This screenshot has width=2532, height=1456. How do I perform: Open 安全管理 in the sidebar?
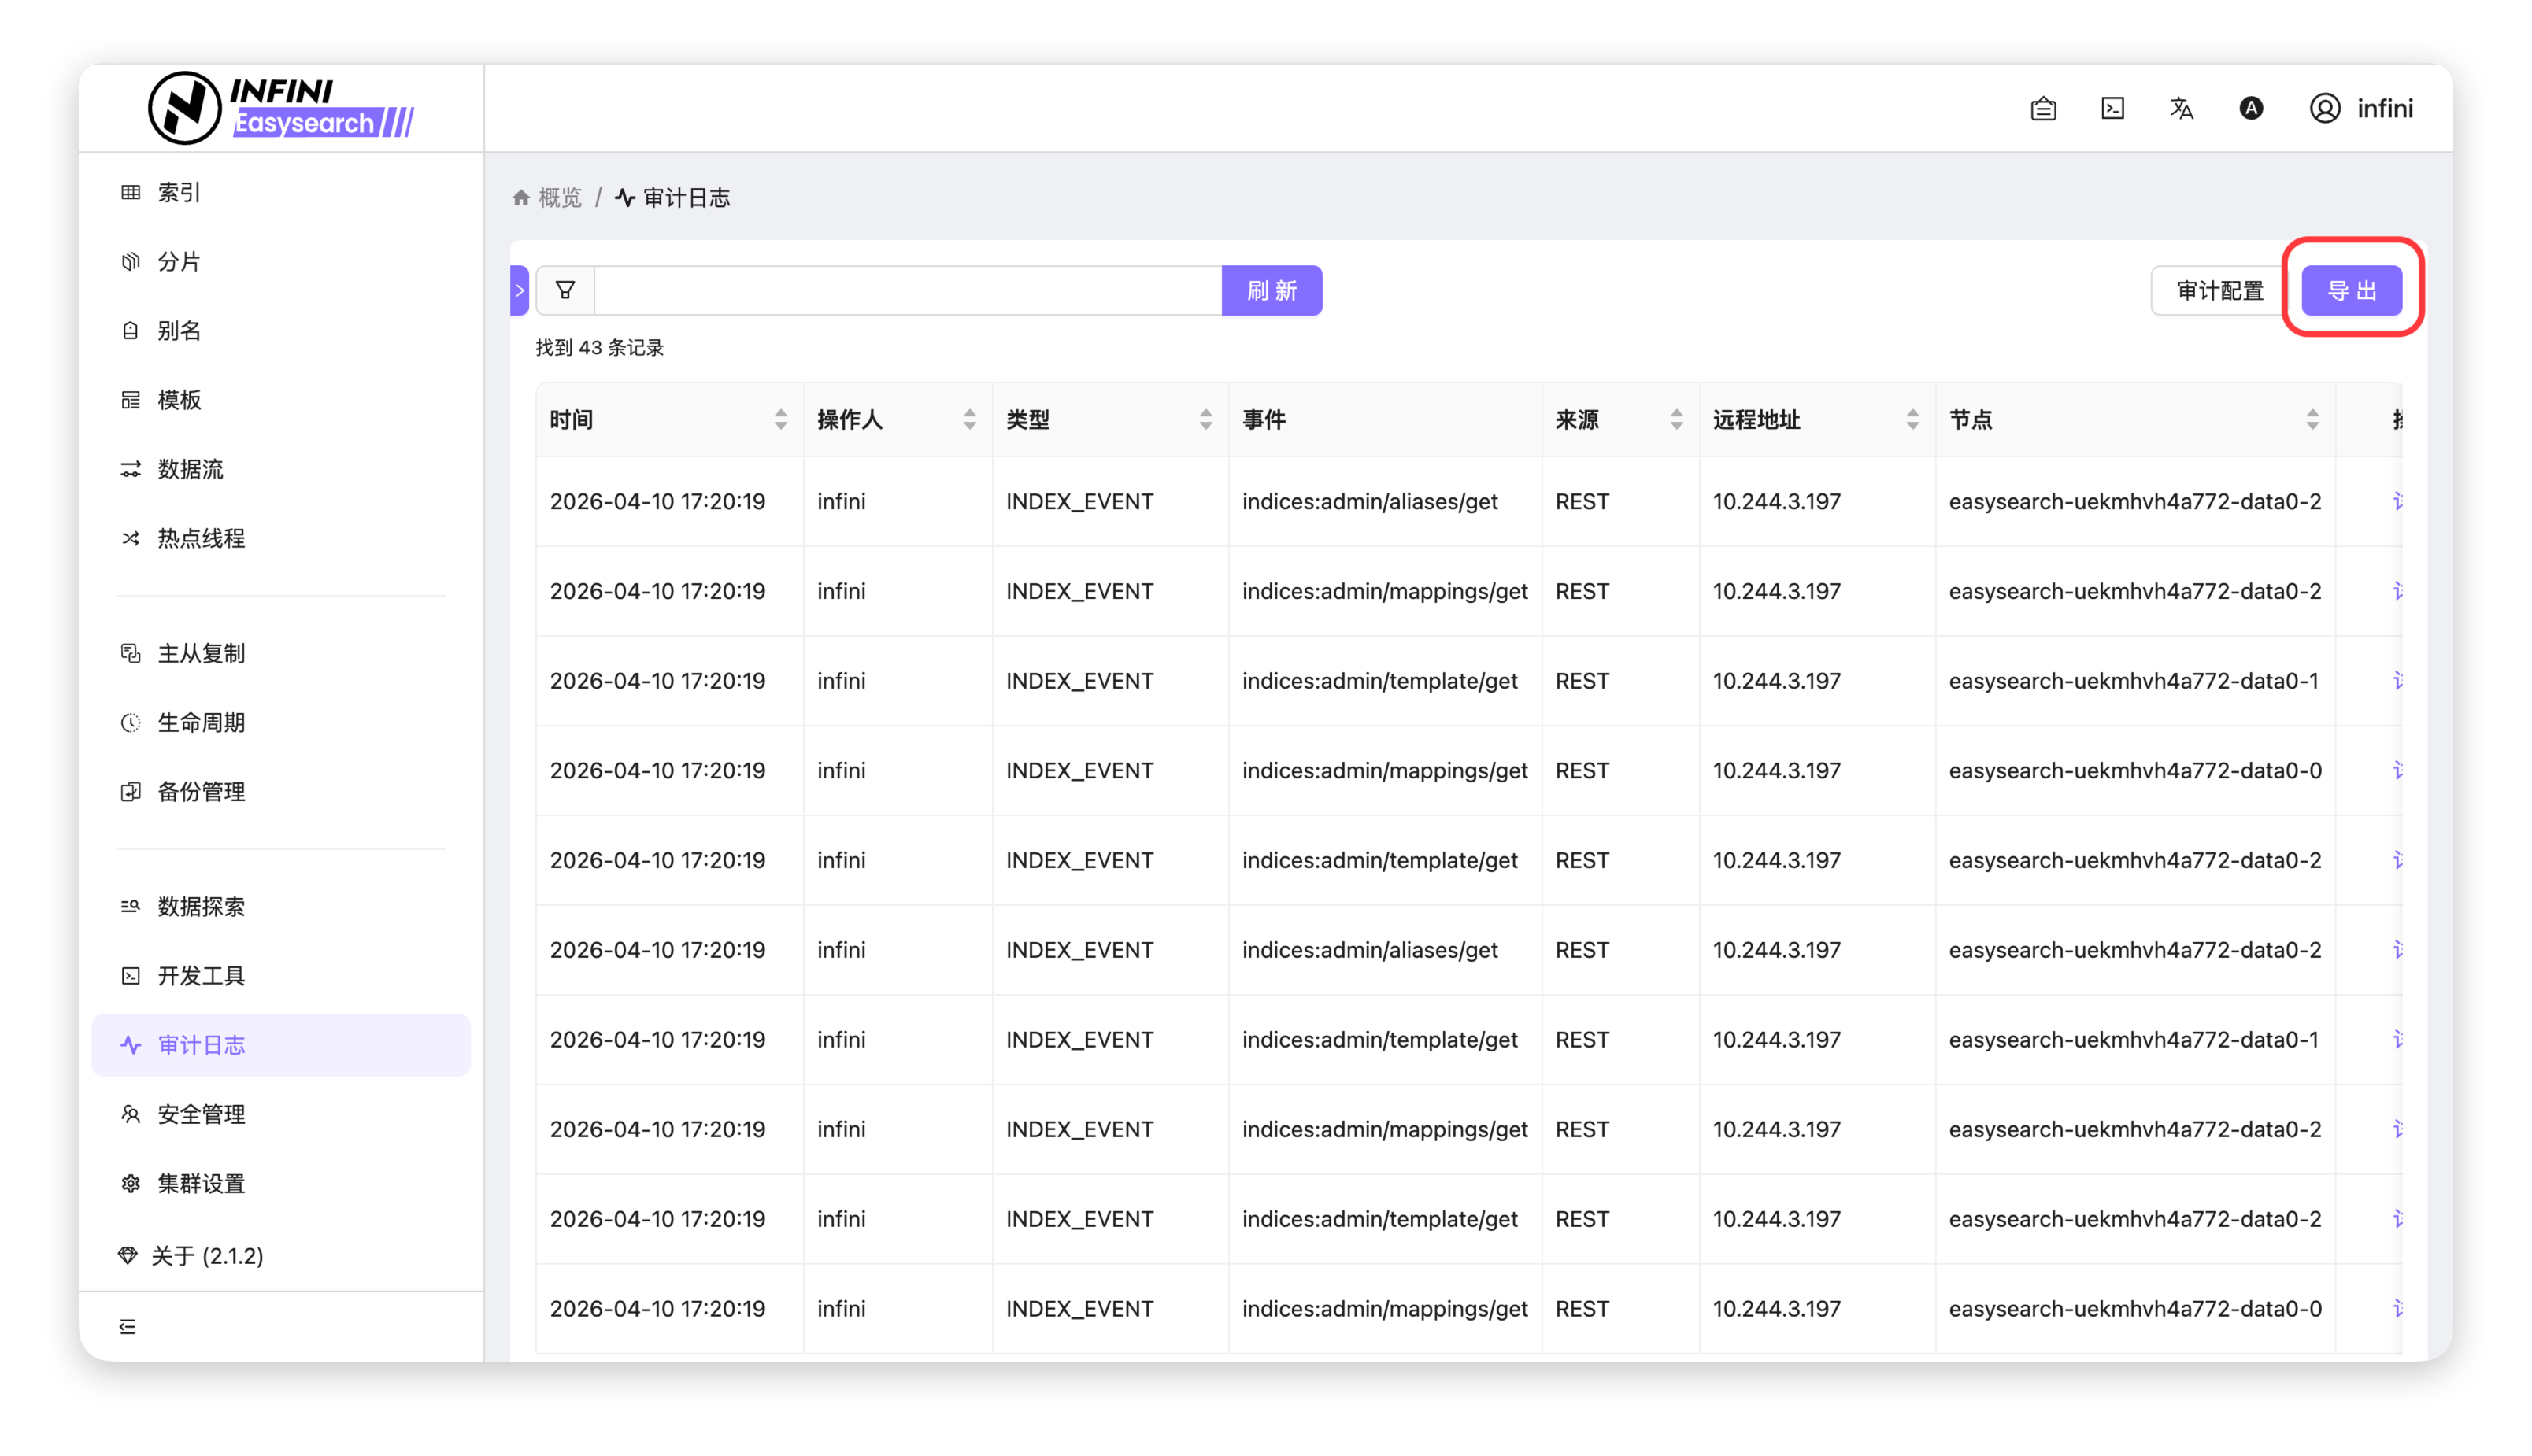coord(201,1114)
